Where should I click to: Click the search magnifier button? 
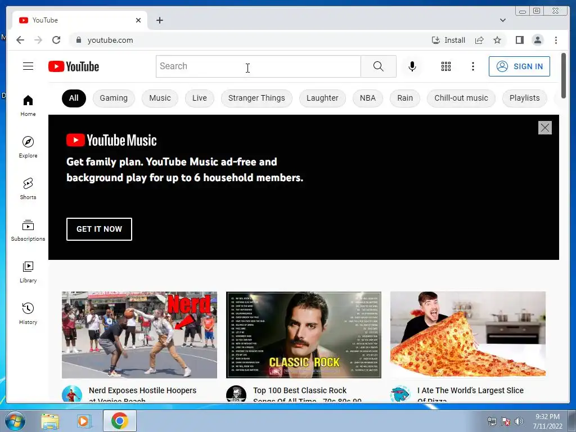click(379, 66)
